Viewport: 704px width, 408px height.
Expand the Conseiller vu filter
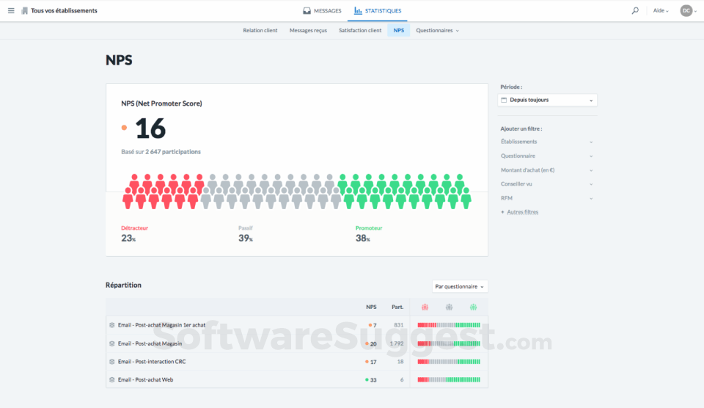(x=547, y=183)
